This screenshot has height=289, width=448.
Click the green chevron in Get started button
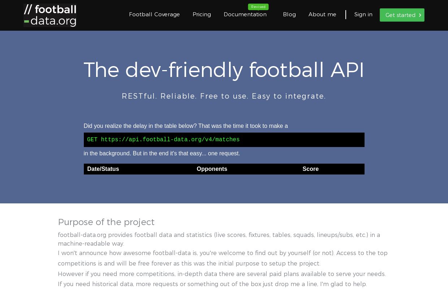420,15
